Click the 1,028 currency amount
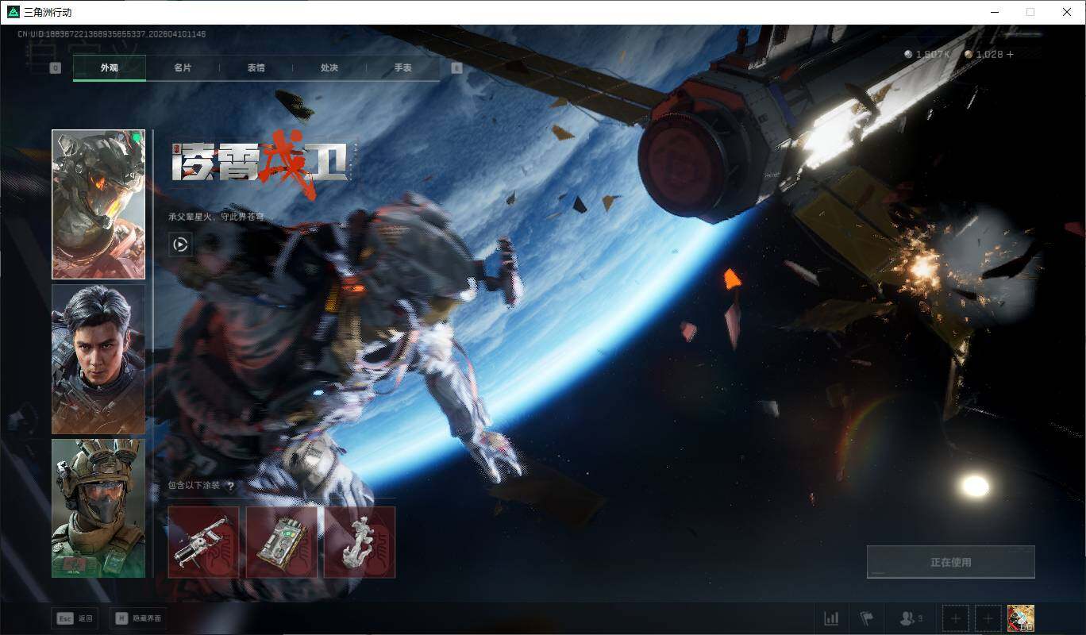 pyautogui.click(x=989, y=55)
